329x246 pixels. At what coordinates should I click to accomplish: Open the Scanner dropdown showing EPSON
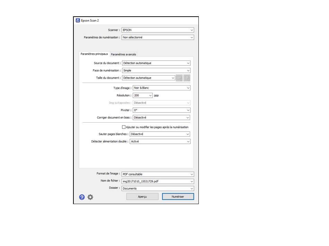tap(158, 30)
